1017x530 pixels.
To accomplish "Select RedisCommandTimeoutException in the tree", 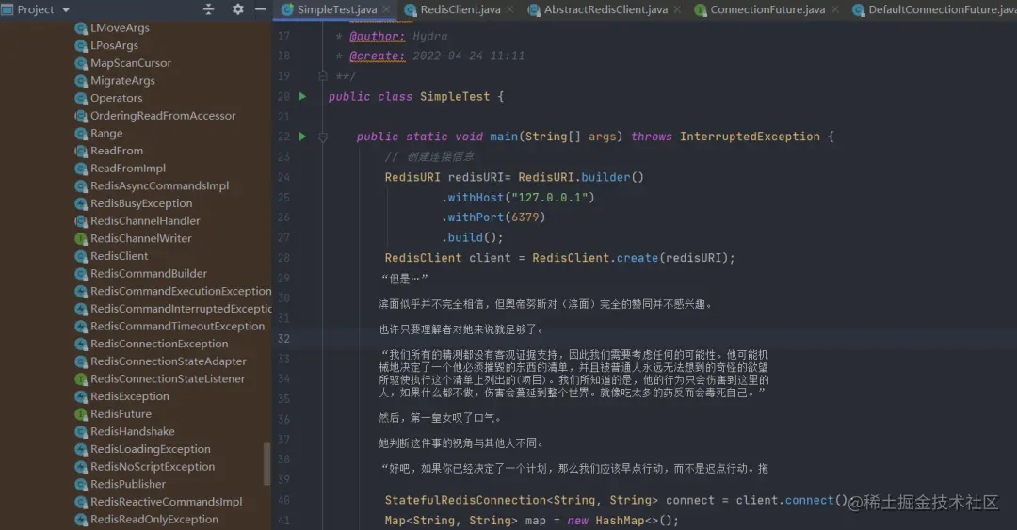I will [177, 326].
